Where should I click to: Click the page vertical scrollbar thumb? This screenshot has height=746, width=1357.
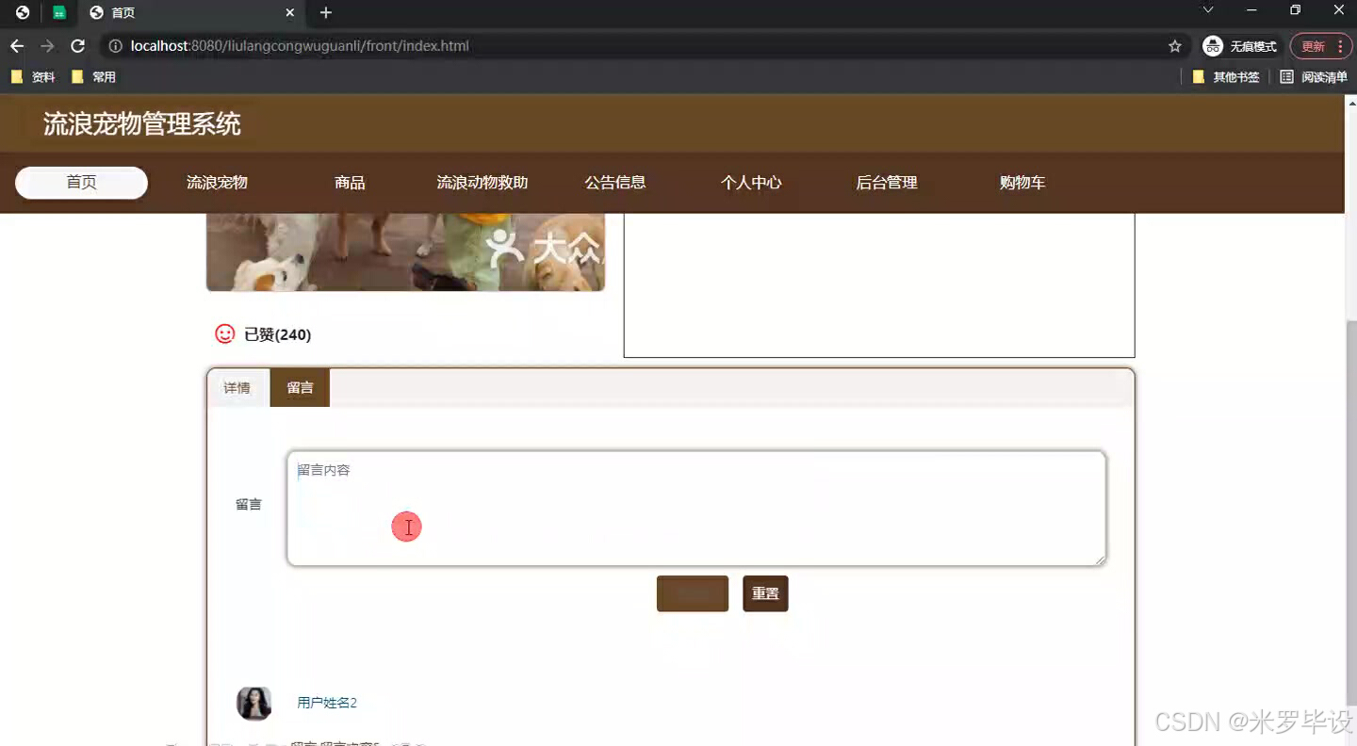coord(1351,513)
